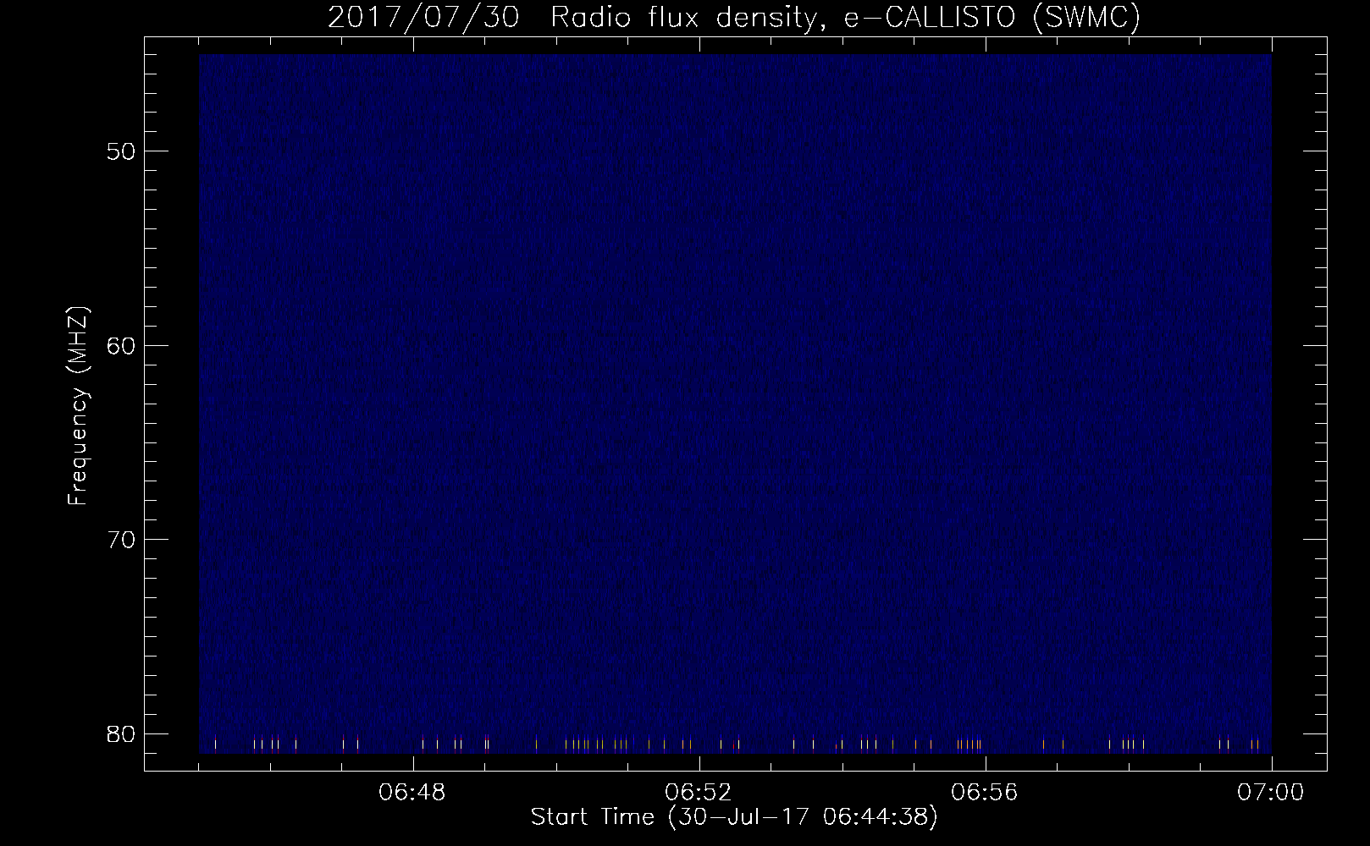1370x846 pixels.
Task: Click the 06:52 time tick label
Action: pos(699,794)
